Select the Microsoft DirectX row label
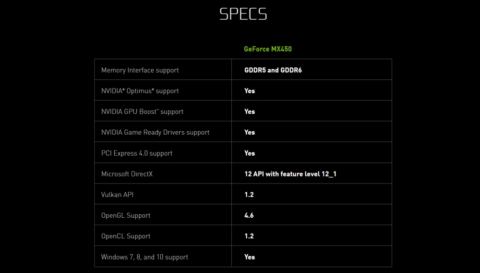 click(127, 174)
